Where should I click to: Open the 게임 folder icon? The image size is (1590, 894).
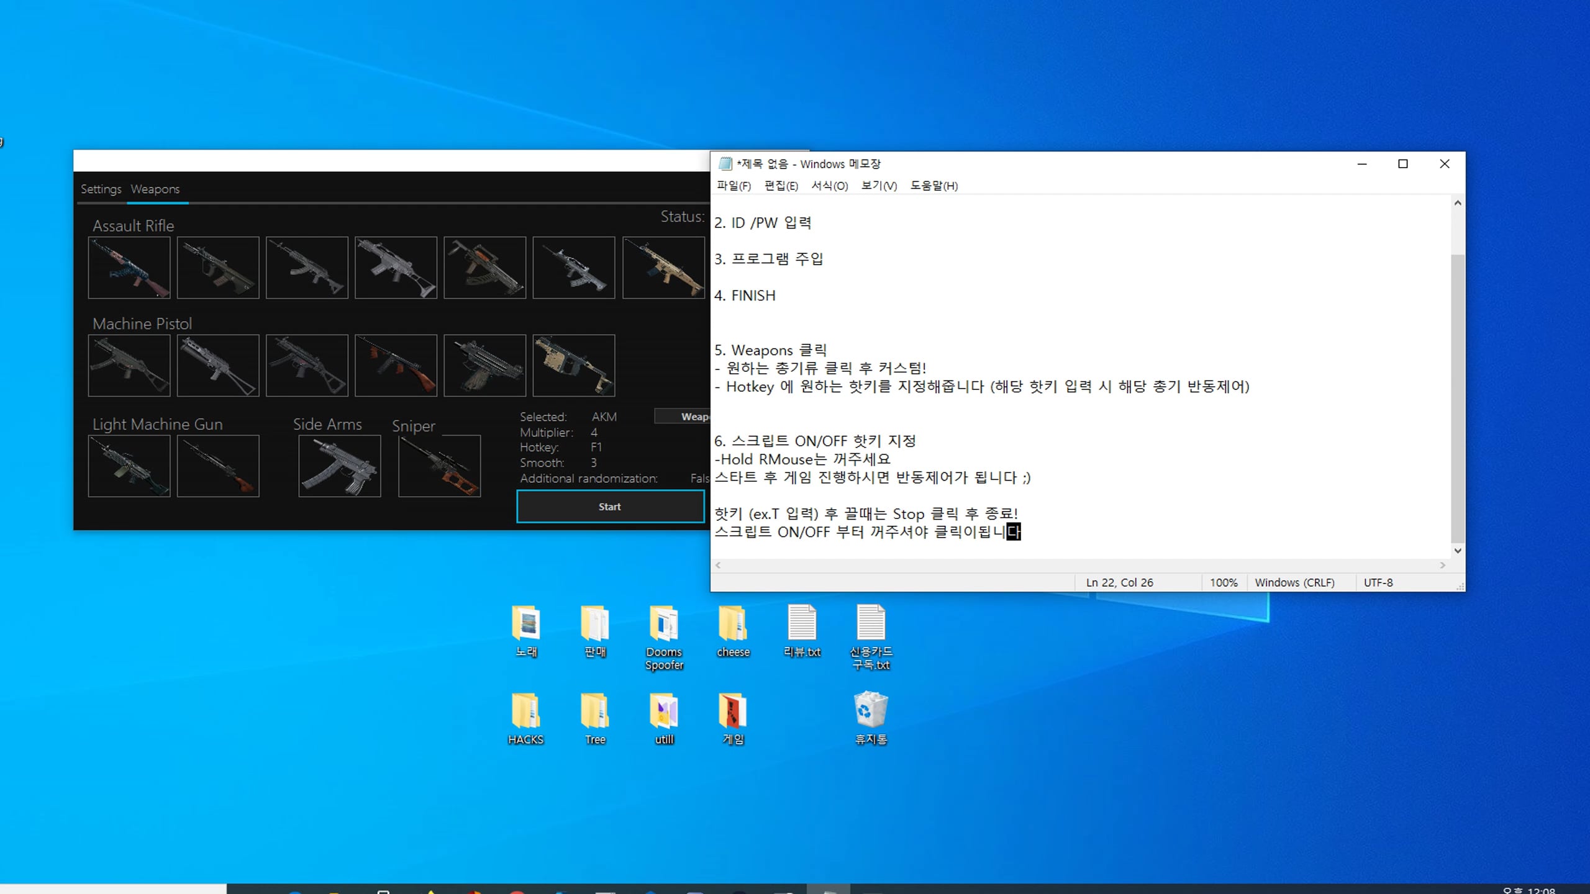pos(733,718)
